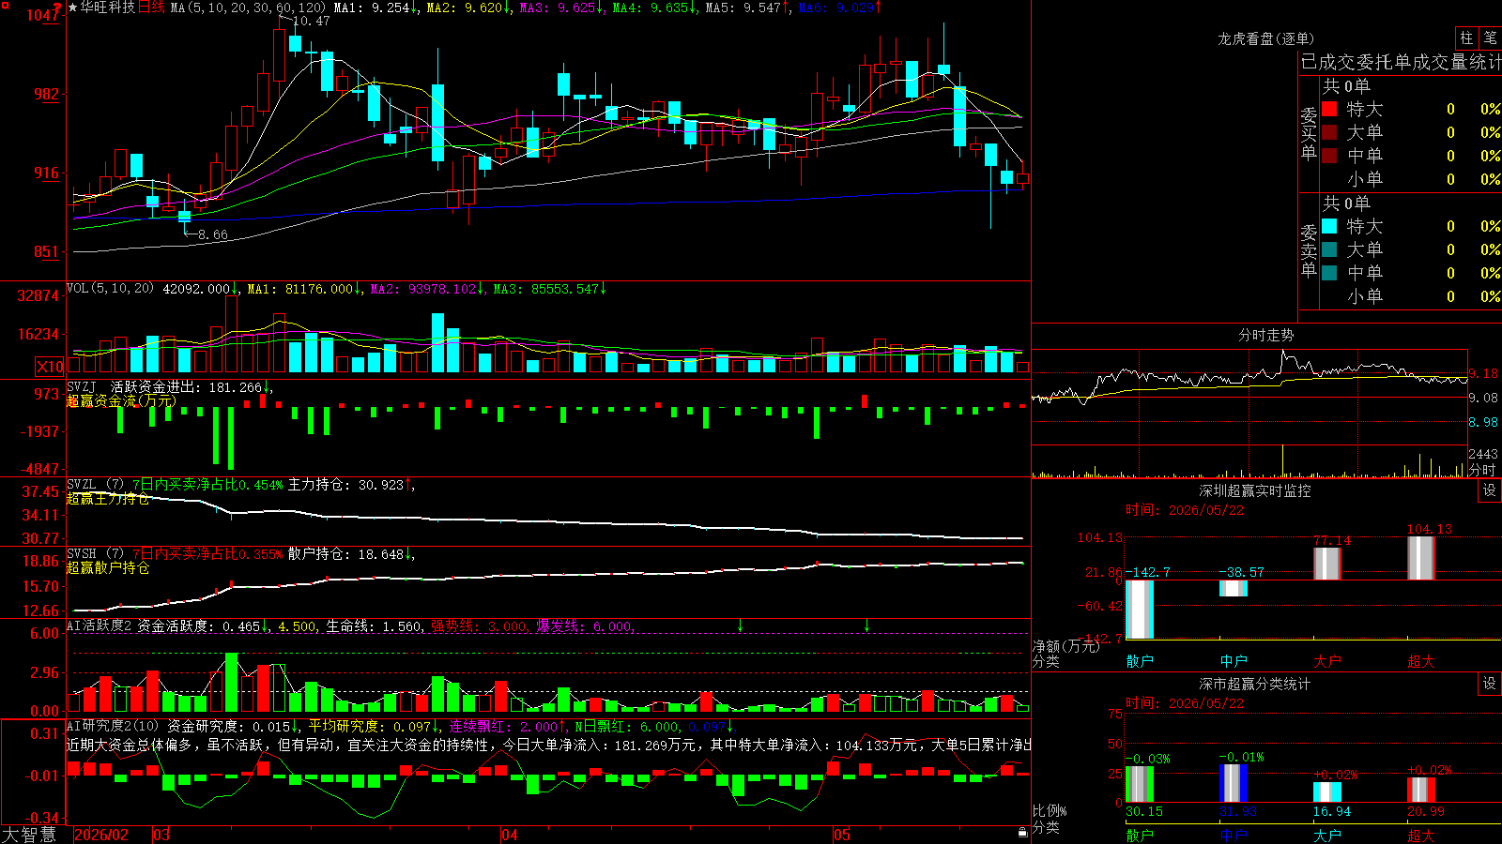Click the 20.99 超大 ratio bar

tap(1421, 790)
